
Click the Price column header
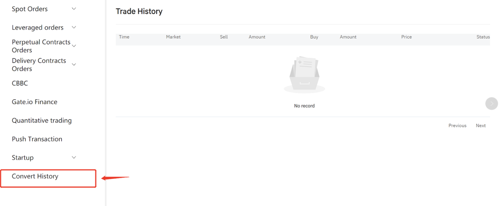pyautogui.click(x=407, y=37)
